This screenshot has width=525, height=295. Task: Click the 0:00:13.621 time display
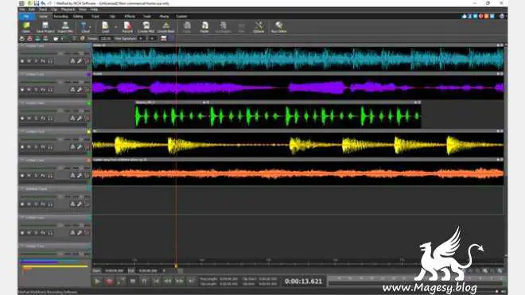click(x=303, y=281)
